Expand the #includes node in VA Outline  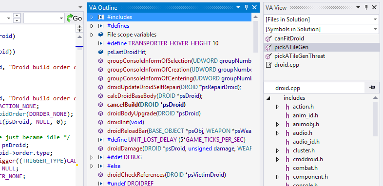tap(92, 17)
